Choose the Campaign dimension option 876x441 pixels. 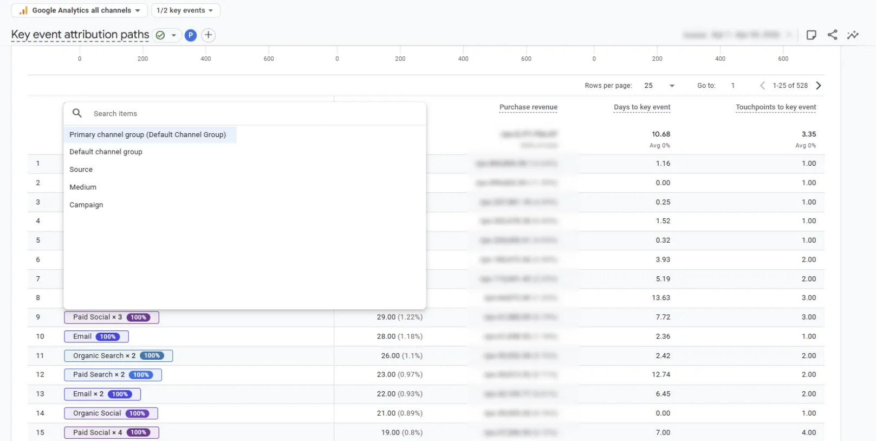(x=86, y=205)
